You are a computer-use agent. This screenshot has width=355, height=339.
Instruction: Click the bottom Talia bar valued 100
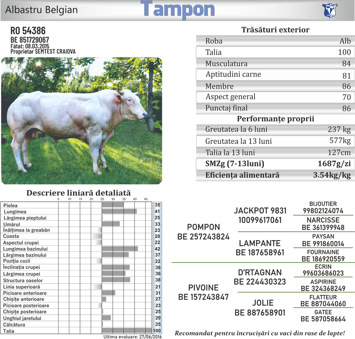click(127, 331)
